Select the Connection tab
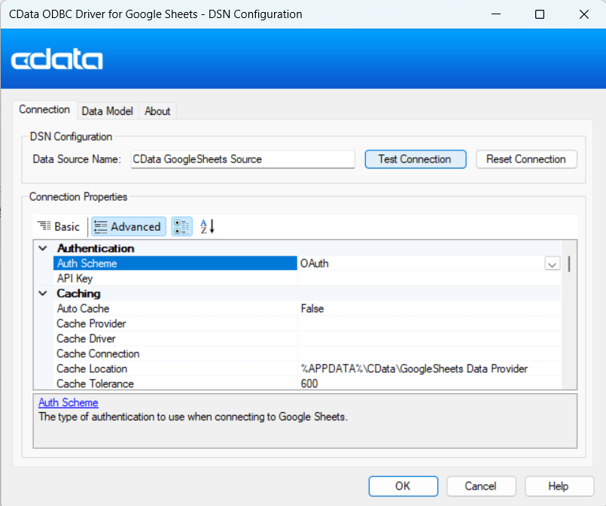 44,110
